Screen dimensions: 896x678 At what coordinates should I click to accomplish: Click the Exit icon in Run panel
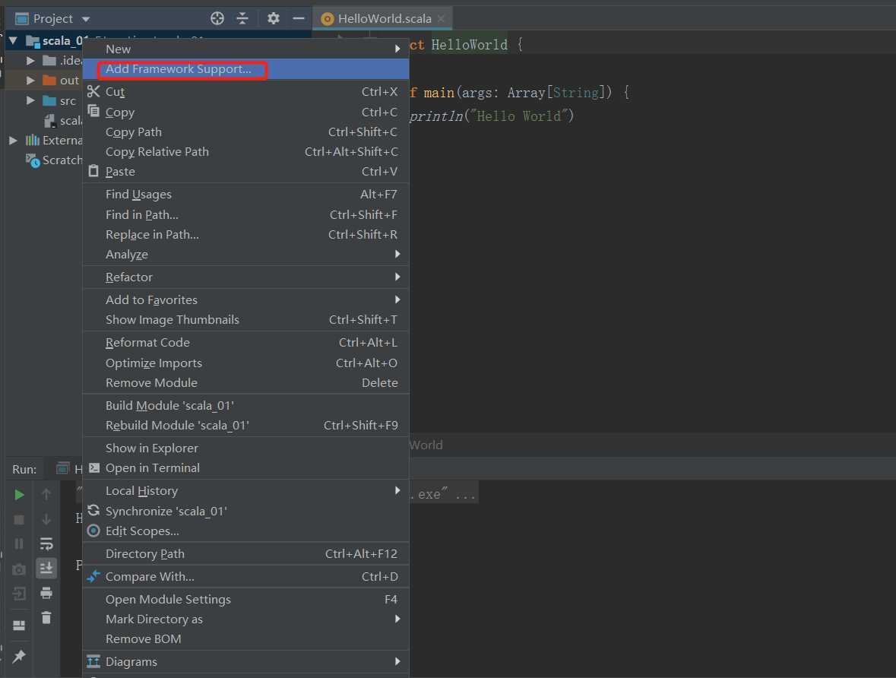[19, 594]
